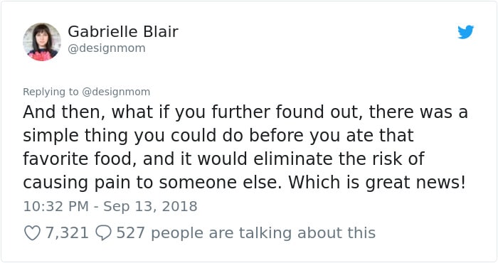Image resolution: width=498 pixels, height=263 pixels.
Task: Click the Twitter bird logo icon
Action: pyautogui.click(x=465, y=32)
